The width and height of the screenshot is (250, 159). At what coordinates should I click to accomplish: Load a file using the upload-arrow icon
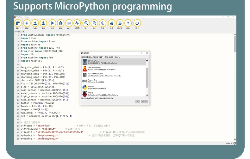(x=35, y=23)
